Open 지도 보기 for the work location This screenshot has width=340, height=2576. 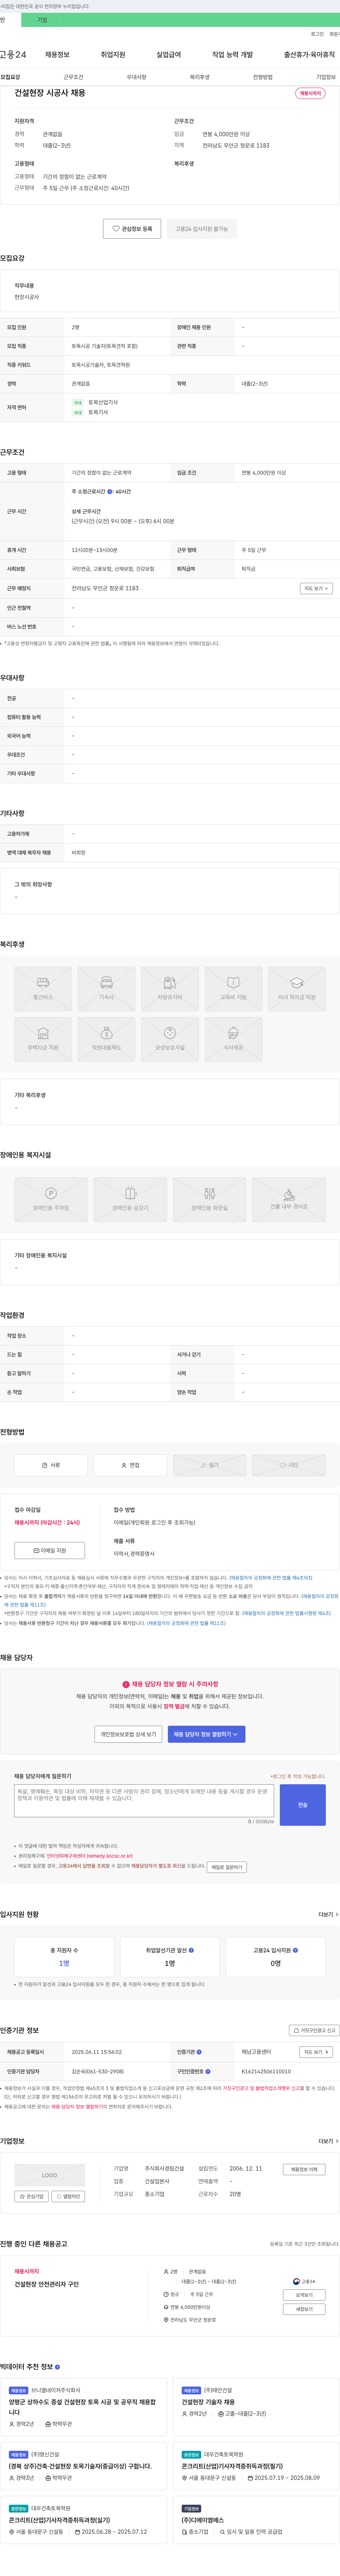point(316,588)
